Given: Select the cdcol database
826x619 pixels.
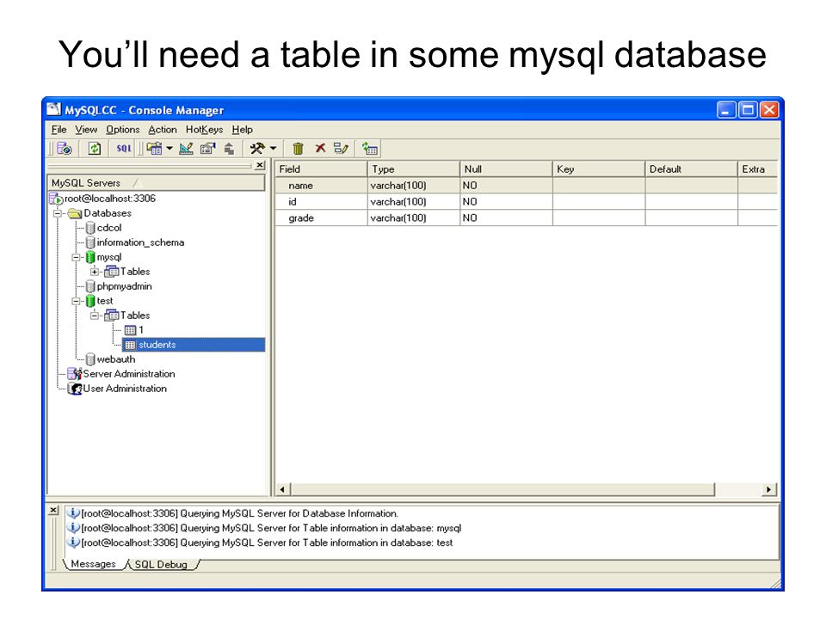Looking at the screenshot, I should (109, 228).
